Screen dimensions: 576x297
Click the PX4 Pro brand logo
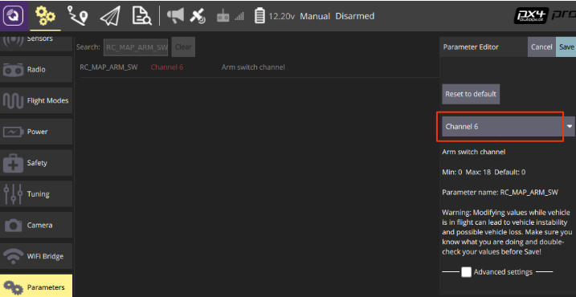click(545, 16)
